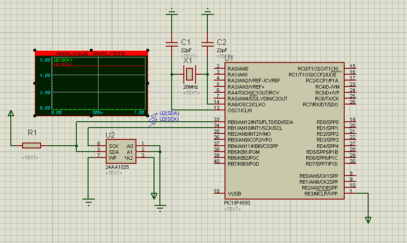
Task: Select the U2(SDA) voltage probe arrow symbol
Action: click(x=153, y=117)
